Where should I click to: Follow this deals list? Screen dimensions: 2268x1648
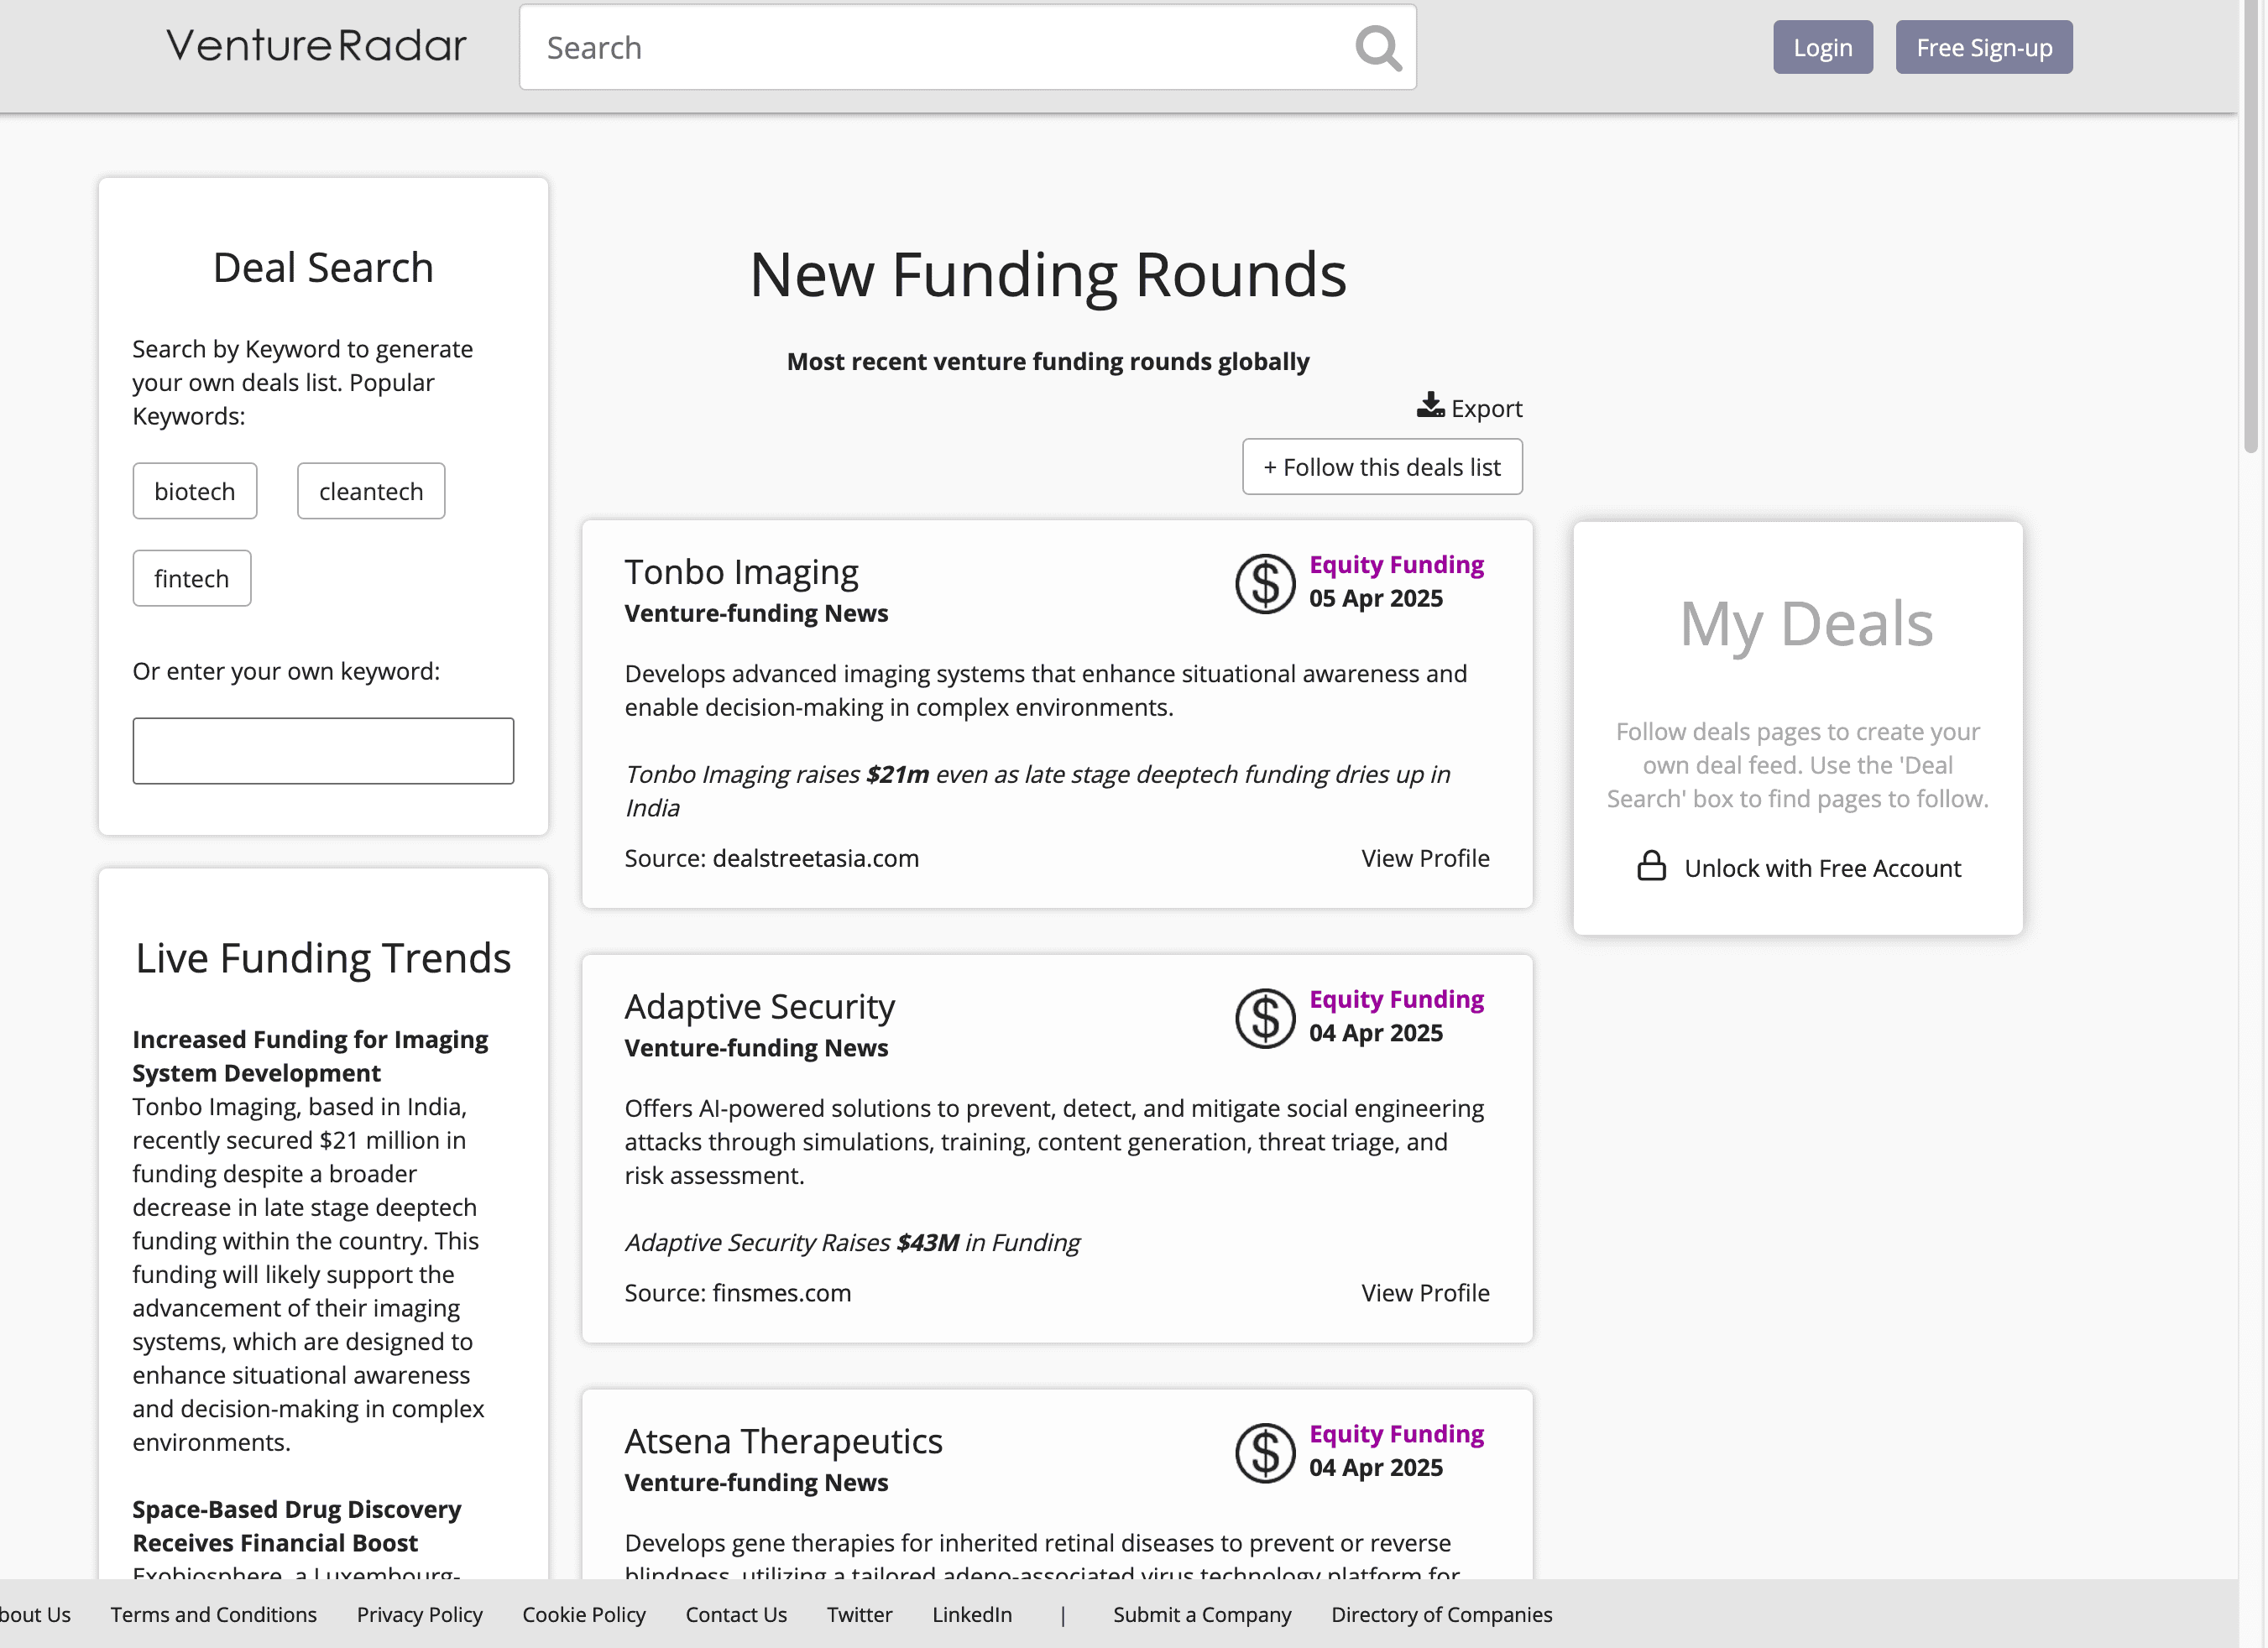1381,467
